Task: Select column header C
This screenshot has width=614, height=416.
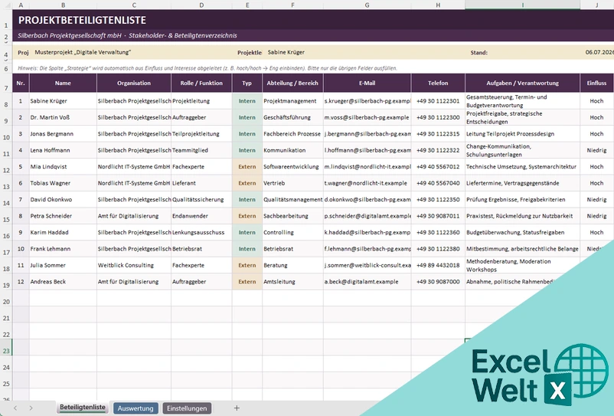Action: pos(134,5)
